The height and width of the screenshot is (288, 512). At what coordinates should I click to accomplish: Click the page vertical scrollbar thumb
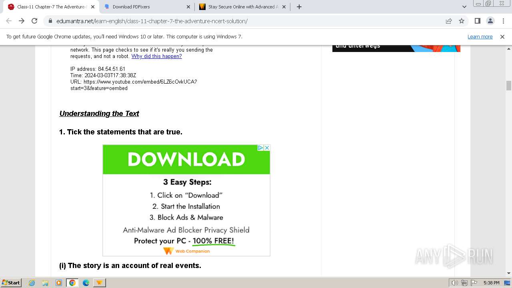[x=509, y=86]
